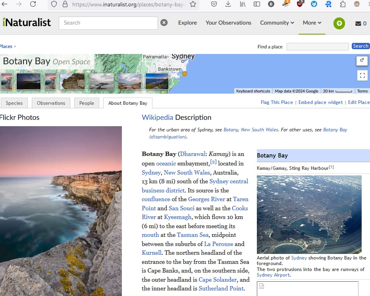Click the browser URL address bar
Screen dimensions: 370x296
tap(129, 4)
